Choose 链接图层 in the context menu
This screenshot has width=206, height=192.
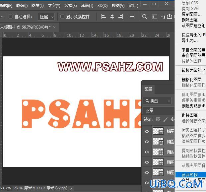(189, 115)
